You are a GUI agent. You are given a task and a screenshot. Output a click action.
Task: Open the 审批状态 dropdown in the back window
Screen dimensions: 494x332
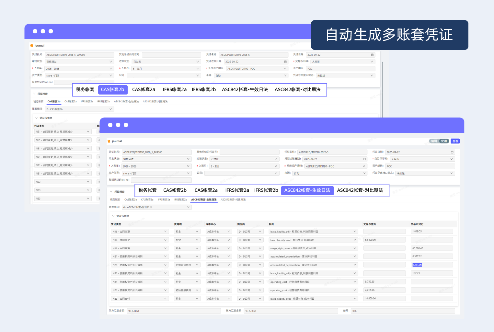click(x=80, y=62)
